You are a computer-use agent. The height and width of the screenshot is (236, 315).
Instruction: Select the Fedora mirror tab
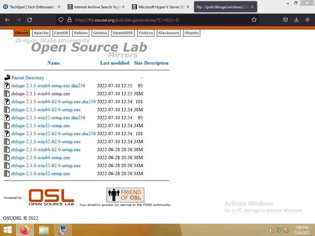pos(146,33)
